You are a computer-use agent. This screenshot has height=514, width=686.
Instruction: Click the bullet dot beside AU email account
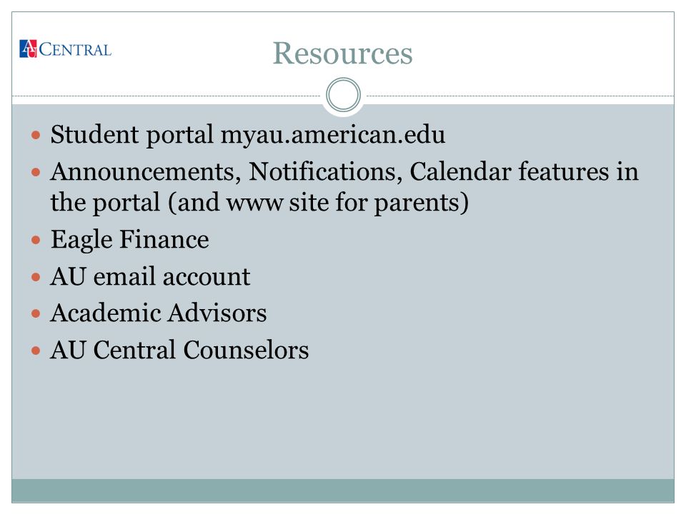pyautogui.click(x=36, y=277)
